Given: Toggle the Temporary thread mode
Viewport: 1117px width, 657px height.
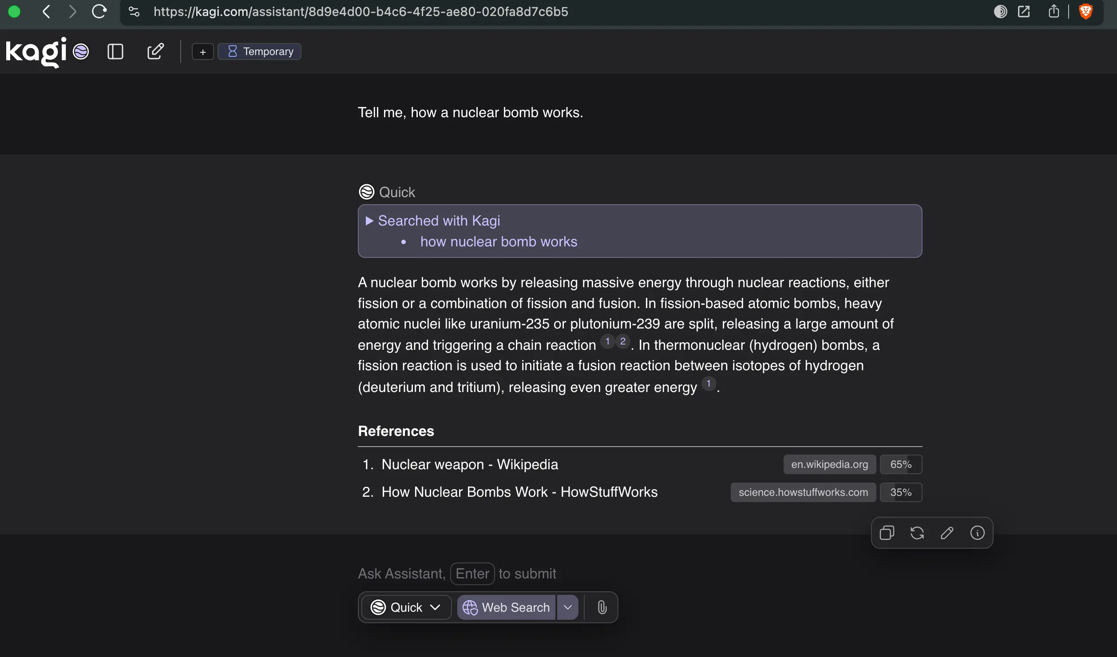Looking at the screenshot, I should pyautogui.click(x=260, y=51).
